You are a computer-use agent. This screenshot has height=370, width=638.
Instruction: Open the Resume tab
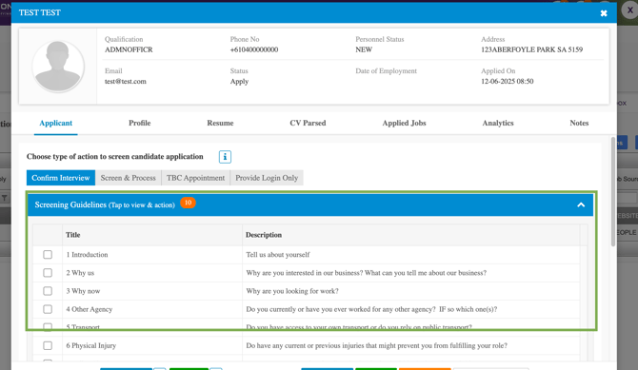pyautogui.click(x=220, y=124)
